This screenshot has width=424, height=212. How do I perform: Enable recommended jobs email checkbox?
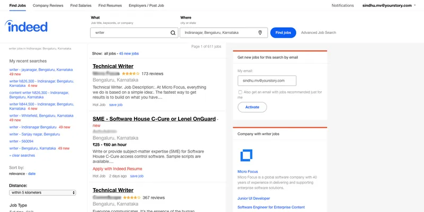pos(240,92)
